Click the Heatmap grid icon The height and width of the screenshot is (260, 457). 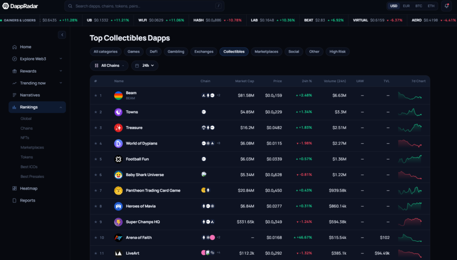[x=14, y=188]
